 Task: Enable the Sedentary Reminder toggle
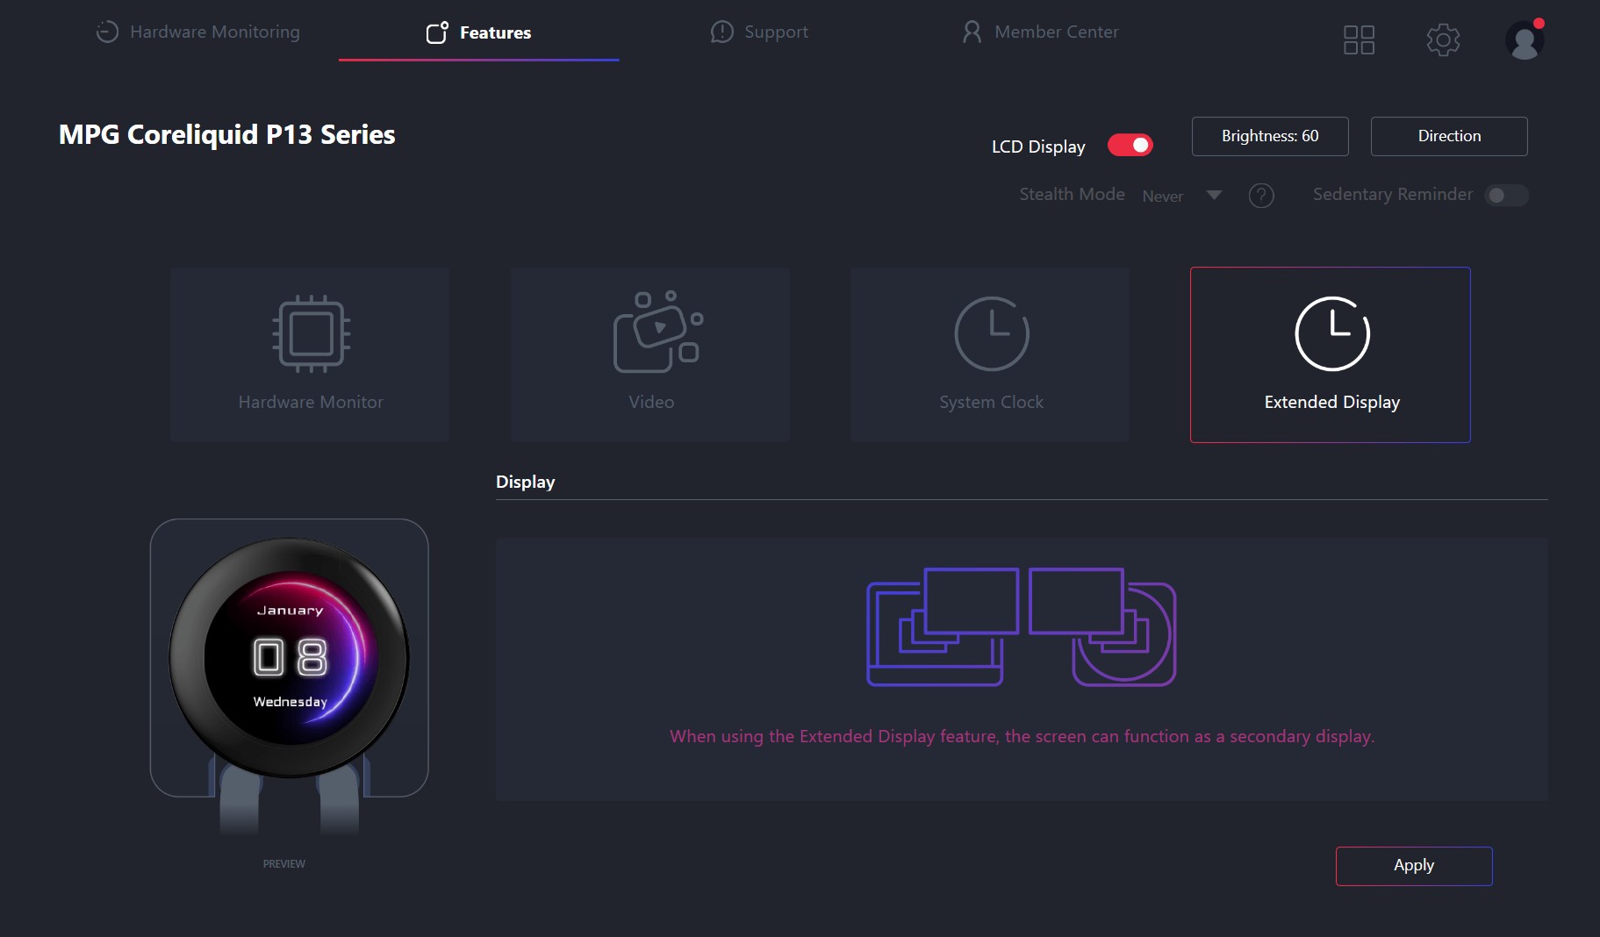[x=1506, y=195]
